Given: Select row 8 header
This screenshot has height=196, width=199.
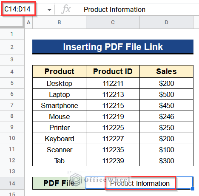Looking at the screenshot, I should point(12,116).
